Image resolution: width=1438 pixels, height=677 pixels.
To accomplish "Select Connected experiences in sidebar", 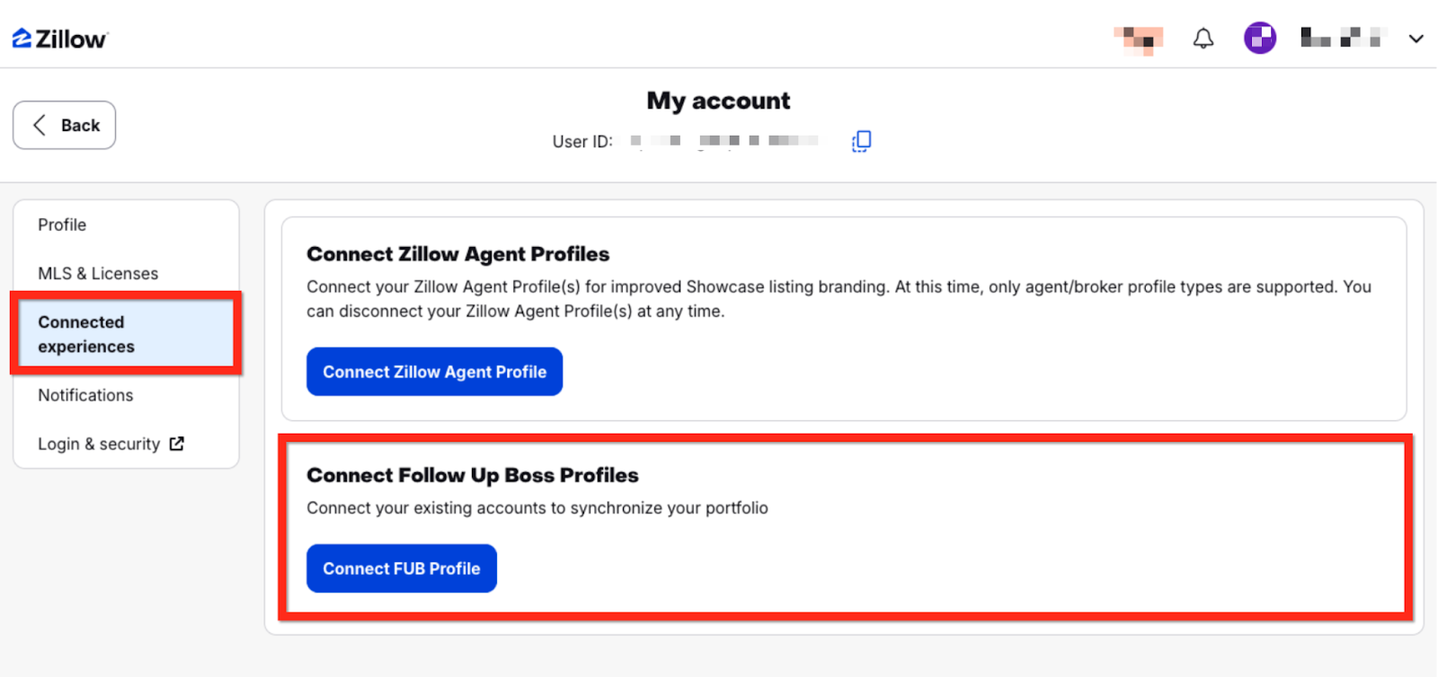I will tap(86, 334).
